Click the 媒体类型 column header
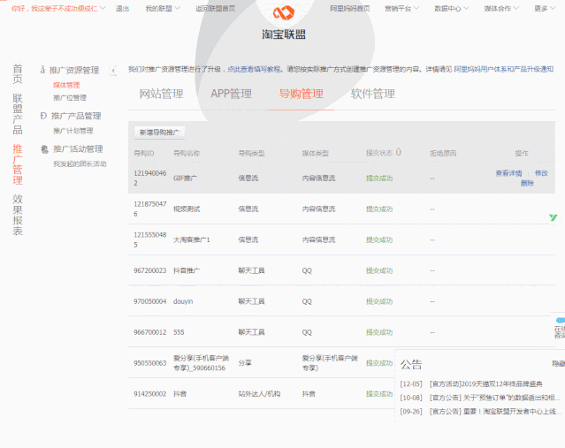565x448 pixels. pos(316,154)
